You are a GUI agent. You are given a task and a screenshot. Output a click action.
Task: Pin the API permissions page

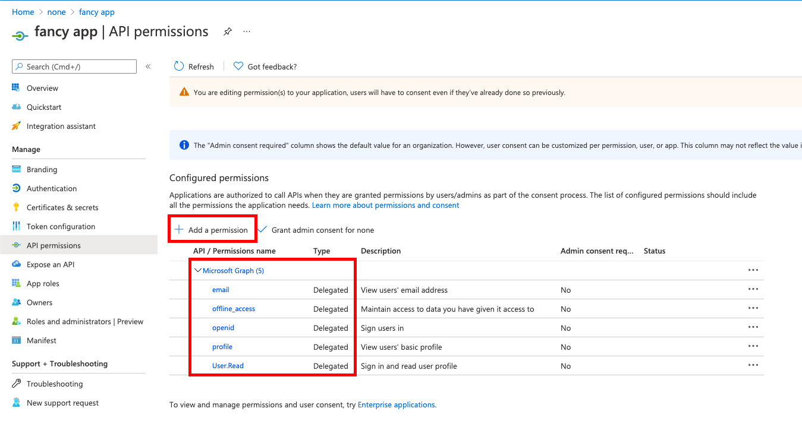[x=227, y=31]
